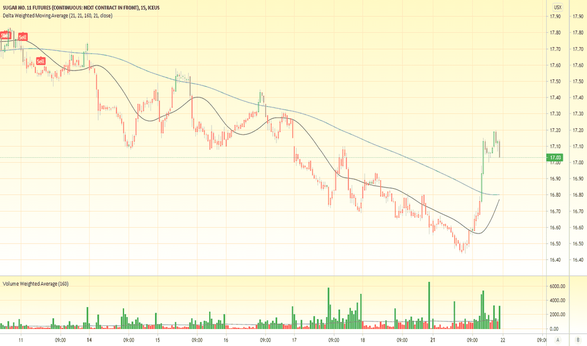The height and width of the screenshot is (346, 587).
Task: Click date label 15 on time axis
Action: [157, 340]
